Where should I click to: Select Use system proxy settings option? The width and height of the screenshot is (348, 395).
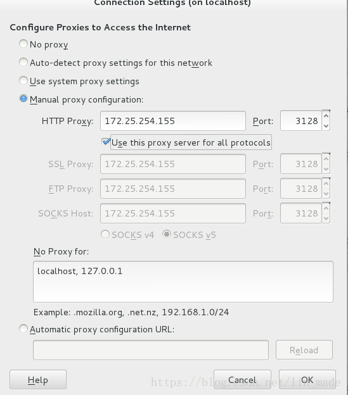pos(23,80)
